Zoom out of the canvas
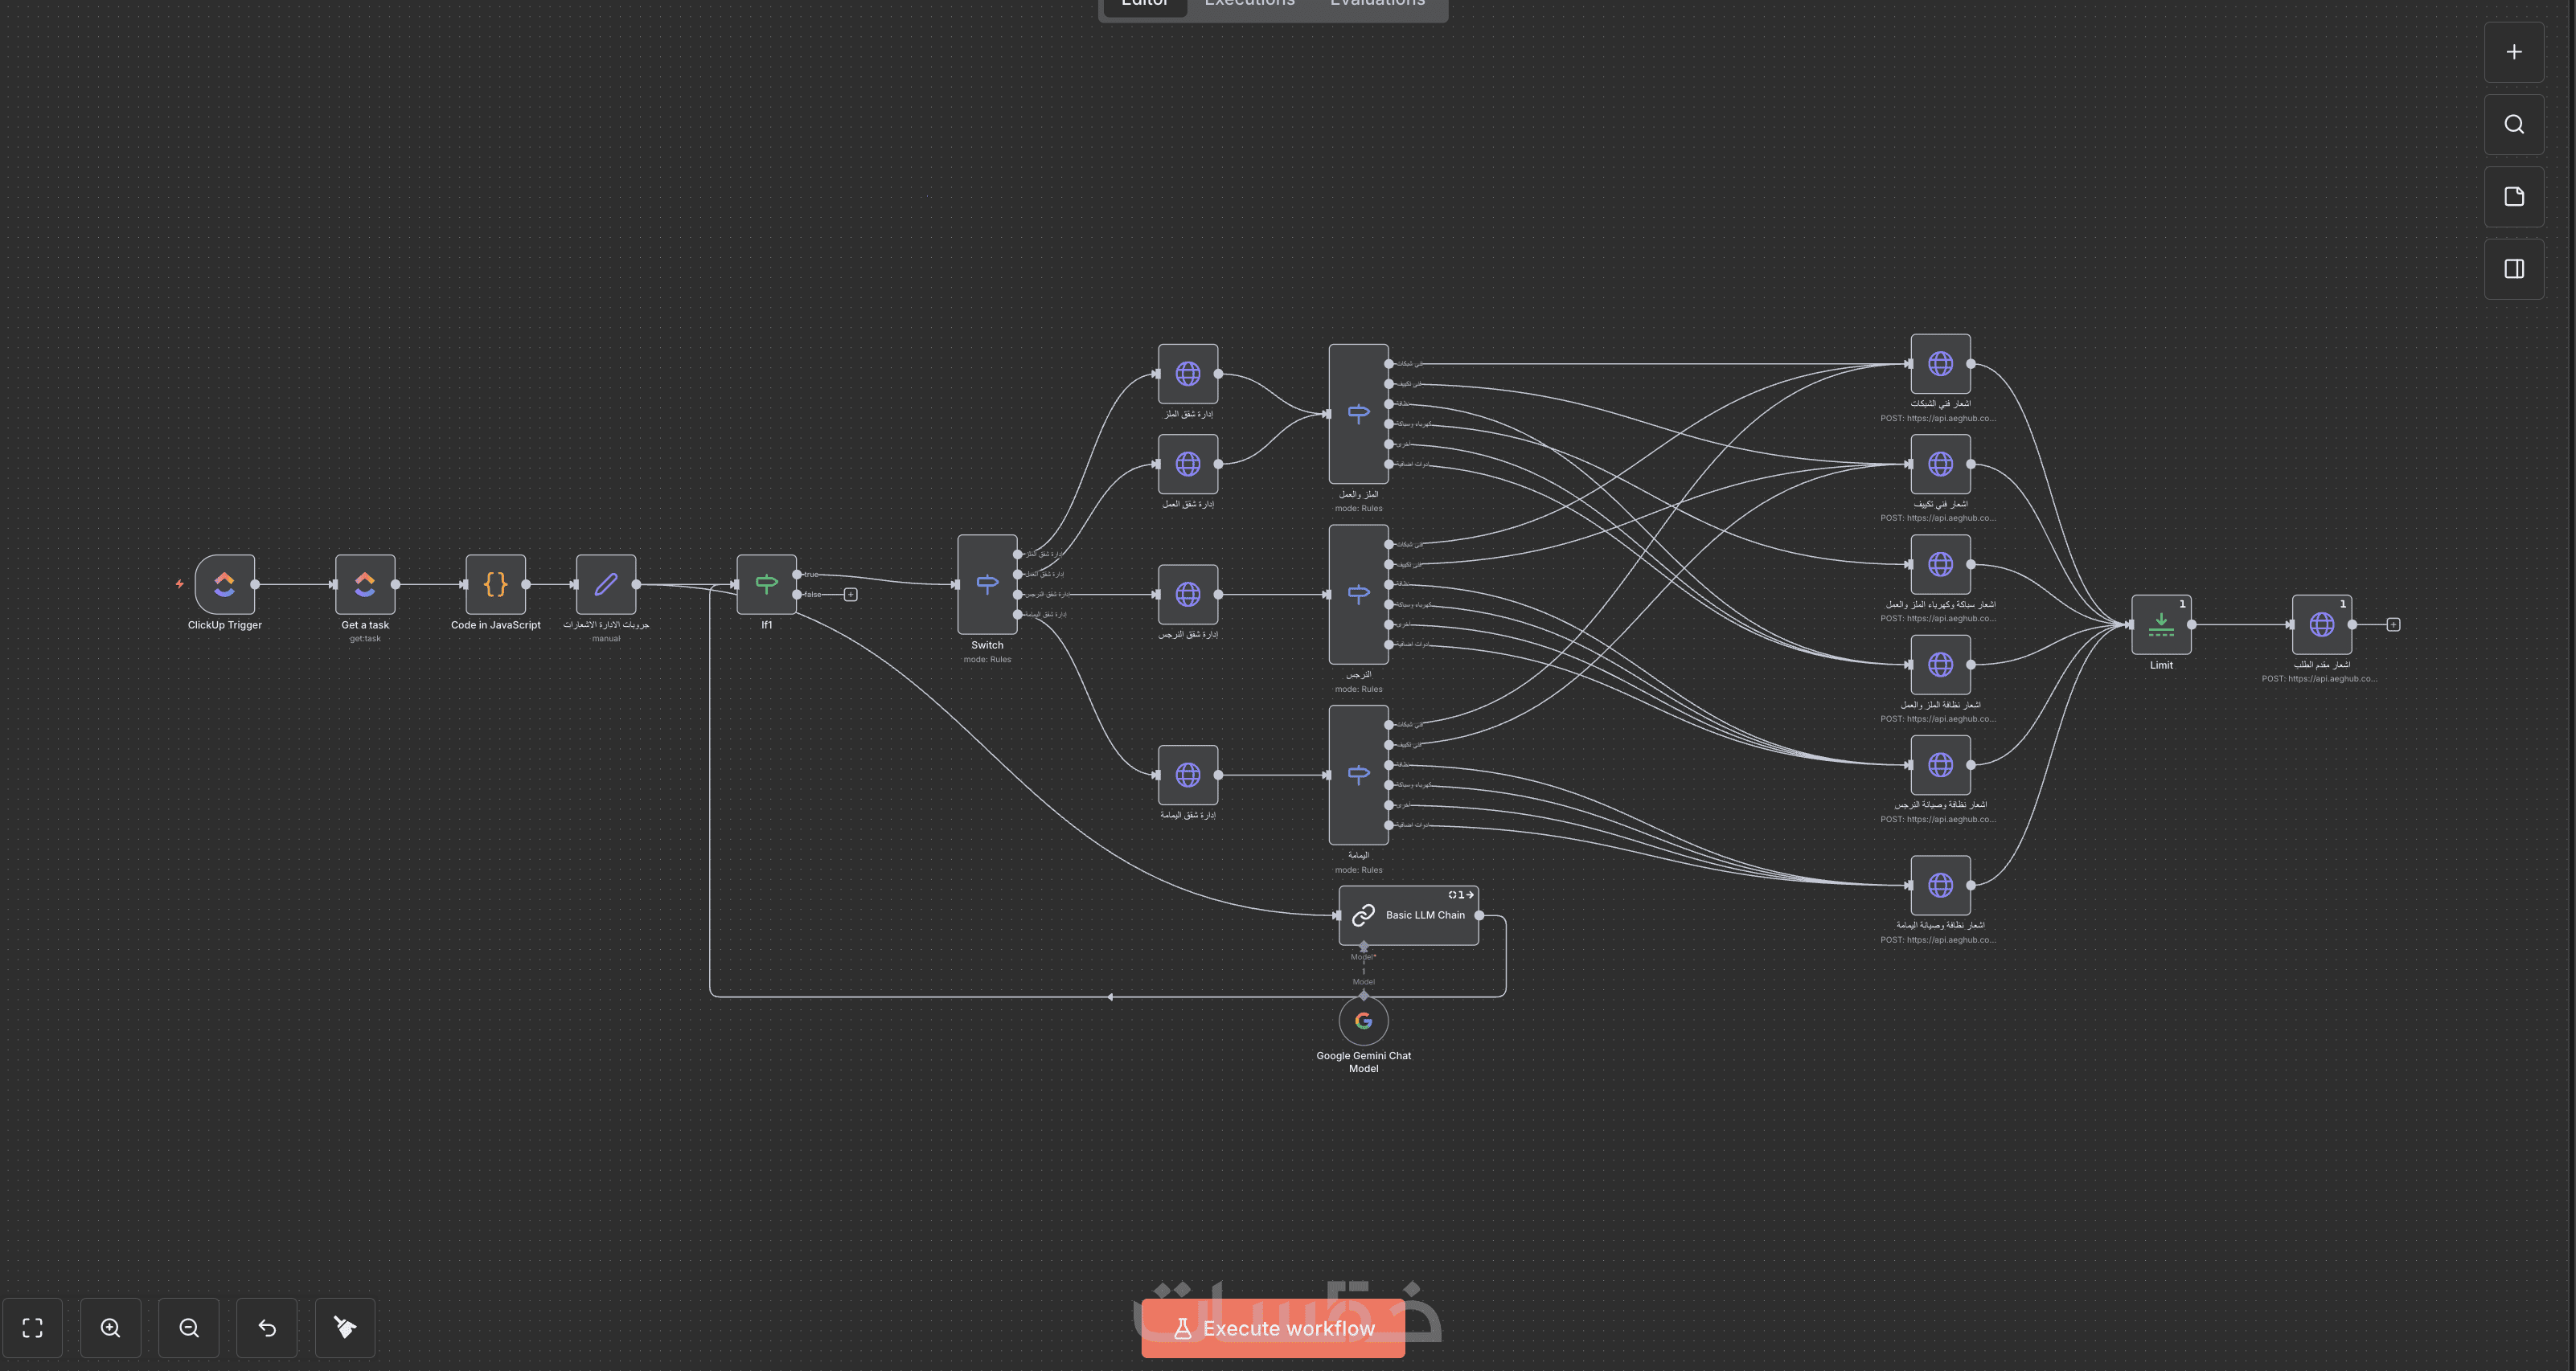This screenshot has height=1371, width=2576. 189,1327
